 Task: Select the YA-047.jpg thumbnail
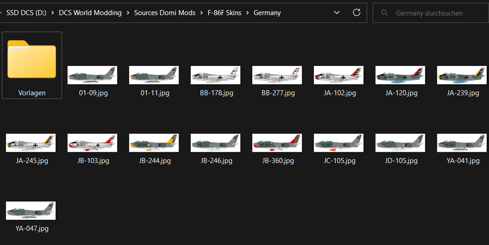click(32, 211)
